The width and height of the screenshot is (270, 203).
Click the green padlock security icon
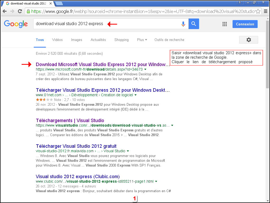point(28,11)
